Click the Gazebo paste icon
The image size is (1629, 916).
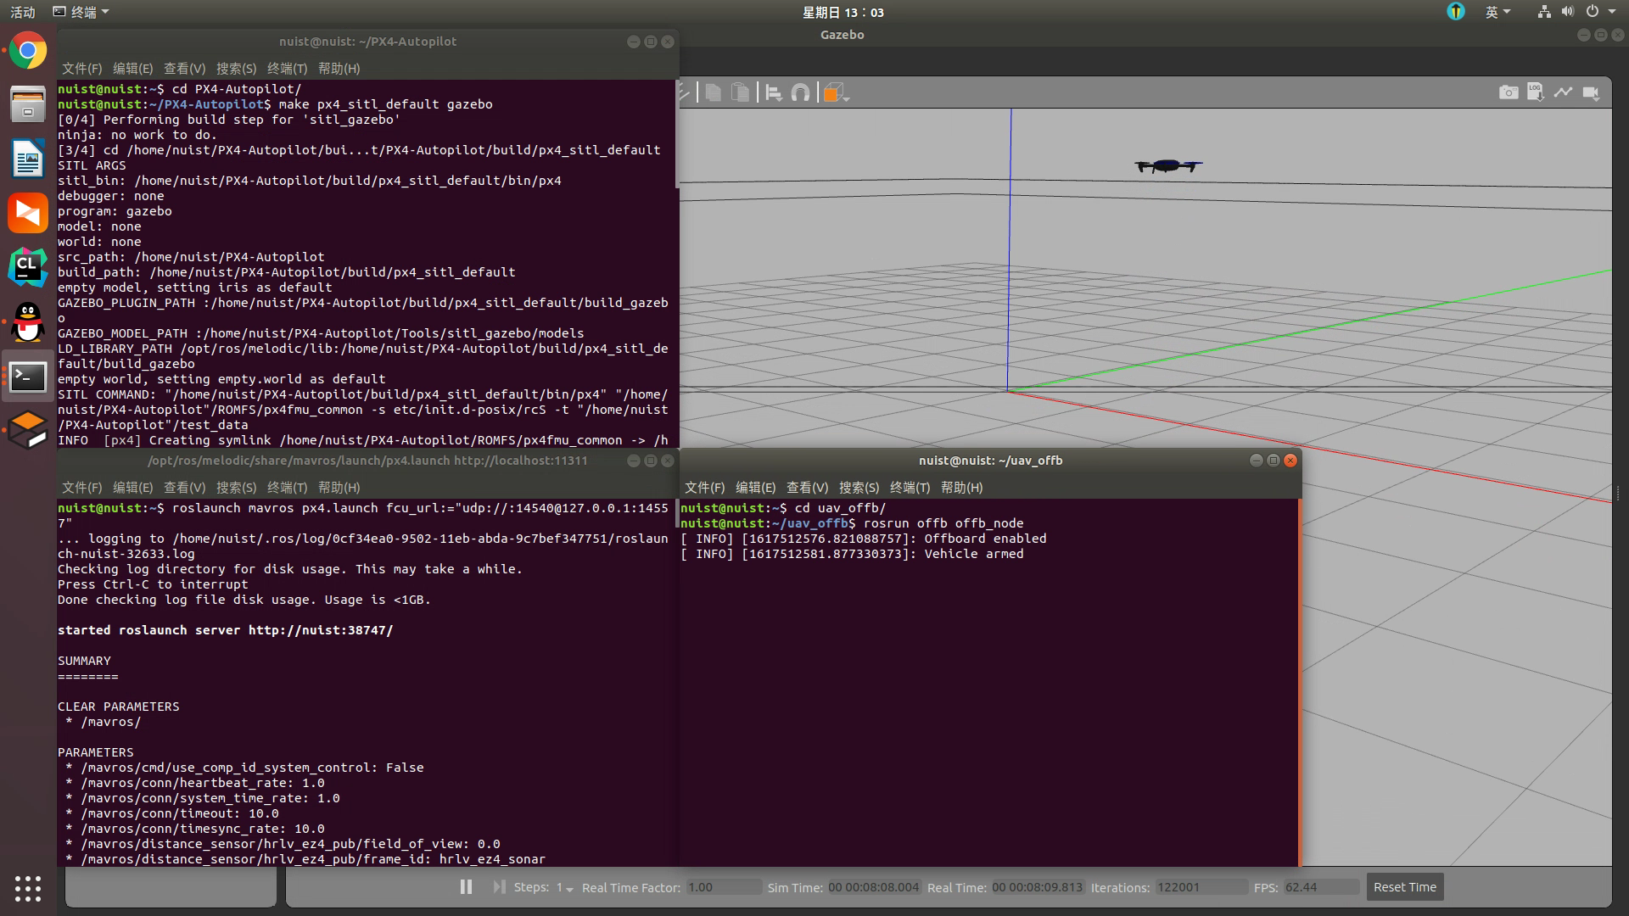[x=741, y=92]
